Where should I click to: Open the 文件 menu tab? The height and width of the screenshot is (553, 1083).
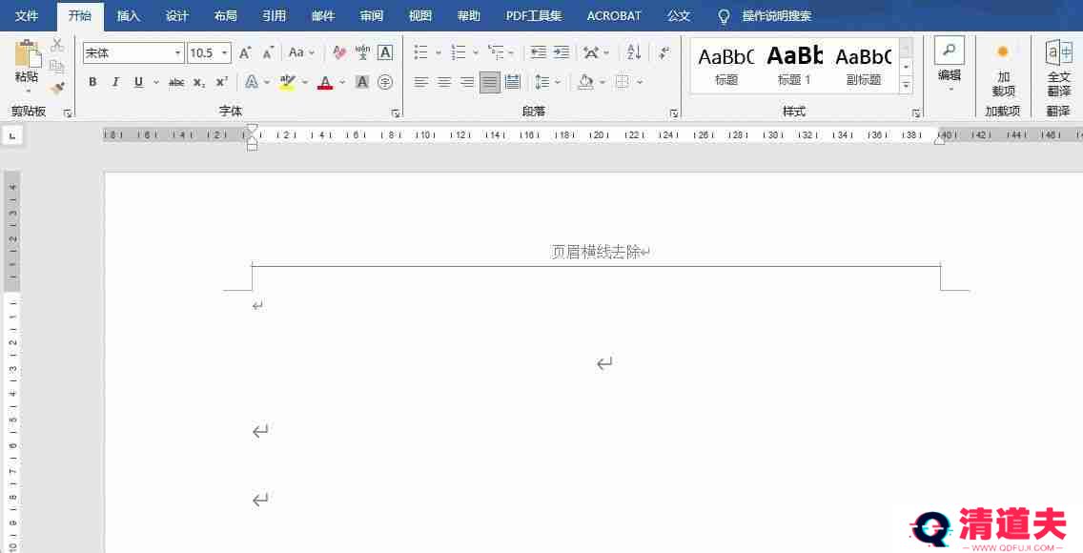pos(27,15)
